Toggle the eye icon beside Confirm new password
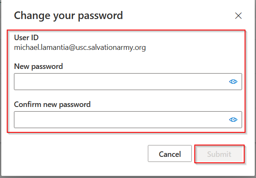The image size is (256, 178). point(233,120)
